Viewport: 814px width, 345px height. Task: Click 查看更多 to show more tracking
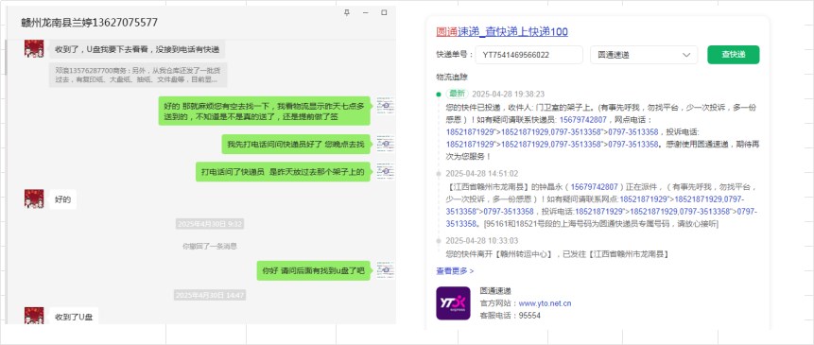(455, 271)
